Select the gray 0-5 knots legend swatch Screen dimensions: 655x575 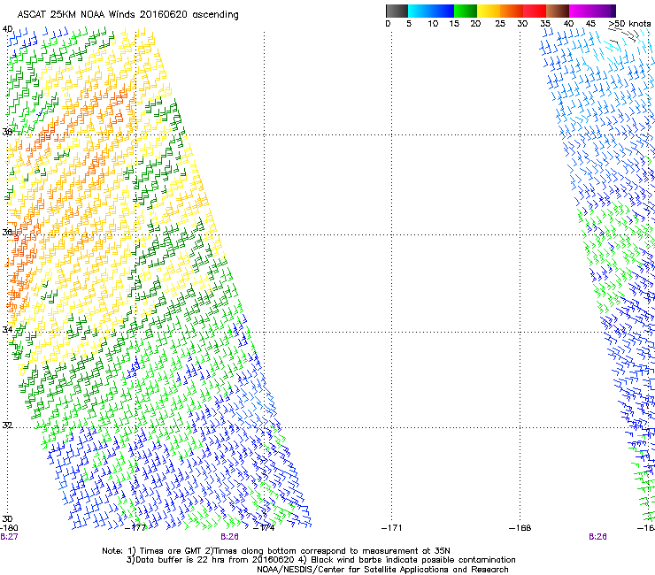click(x=397, y=11)
